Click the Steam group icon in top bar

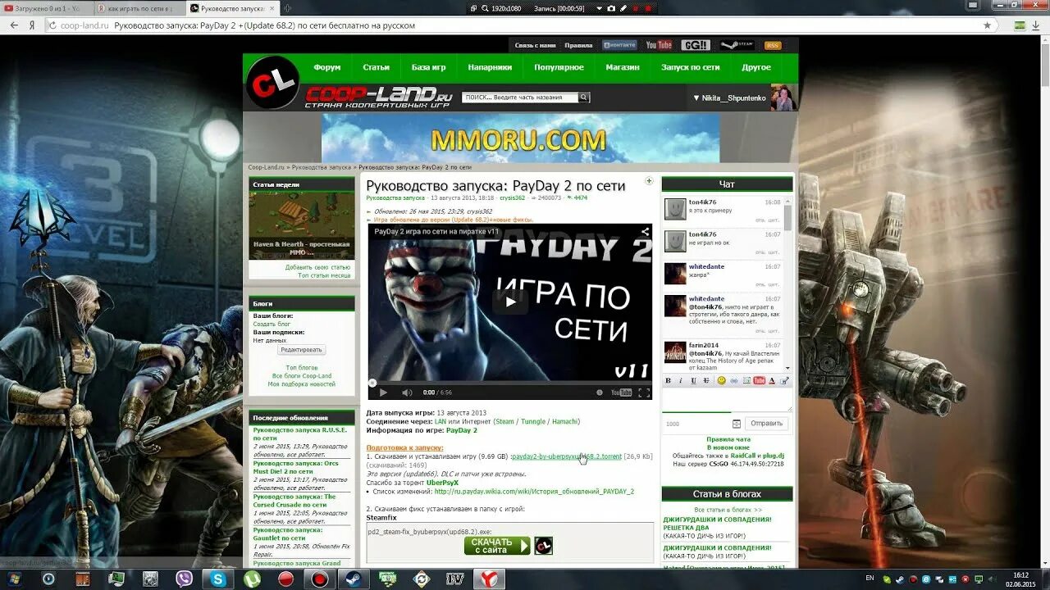tap(737, 45)
